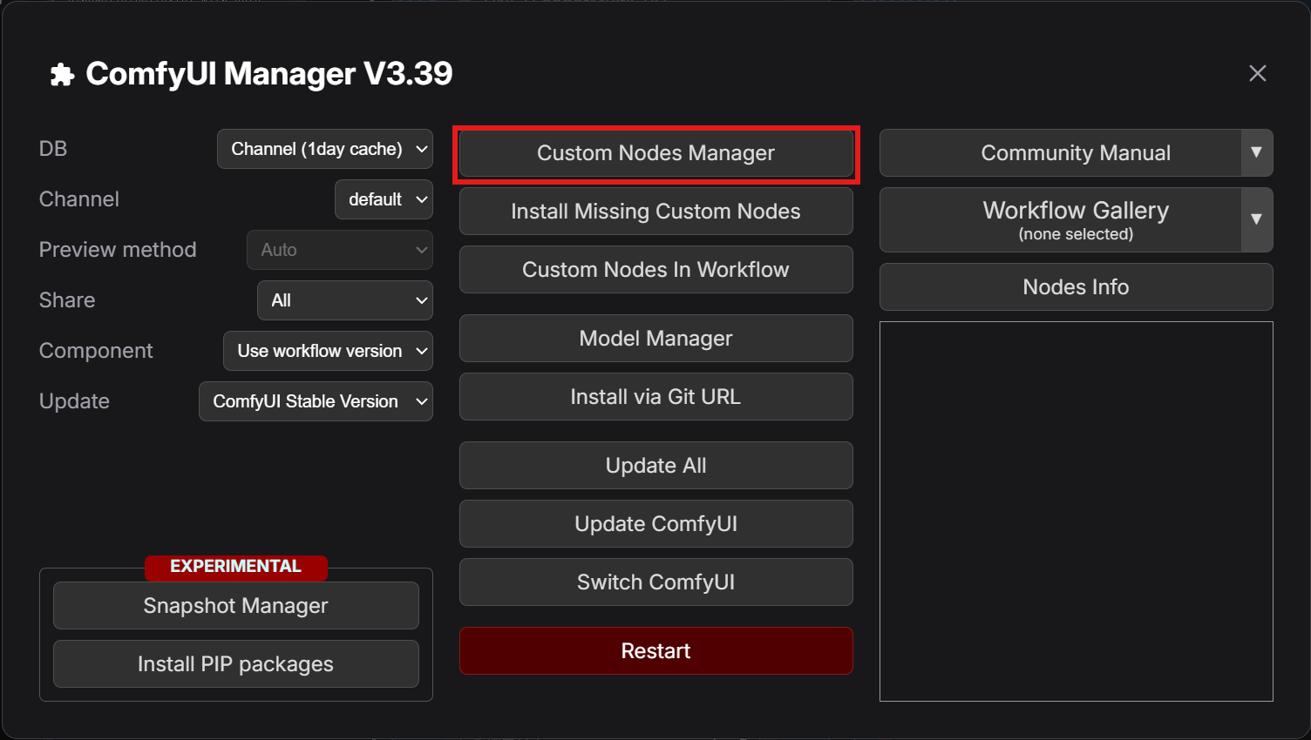Image resolution: width=1311 pixels, height=740 pixels.
Task: Close the ComfyUI Manager dialog
Action: pos(1257,73)
